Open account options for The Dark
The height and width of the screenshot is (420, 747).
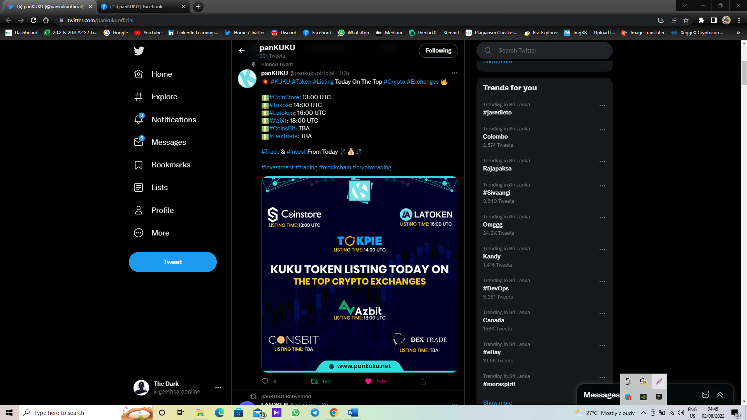click(218, 388)
